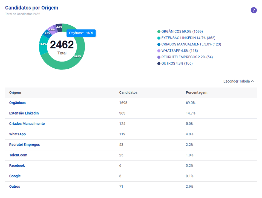Click candidate count 363 in LinkedIn row
Image resolution: width=262 pixels, height=198 pixels.
[x=122, y=113]
